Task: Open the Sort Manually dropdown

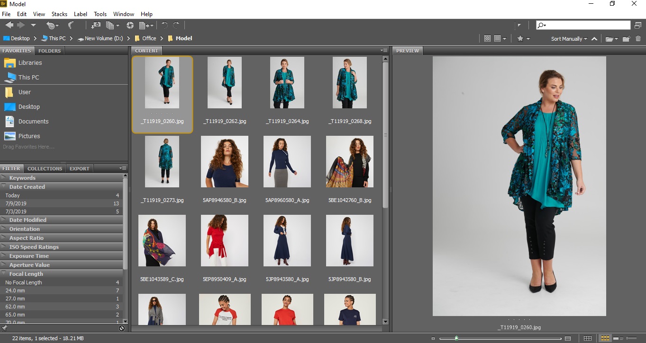Action: (567, 38)
